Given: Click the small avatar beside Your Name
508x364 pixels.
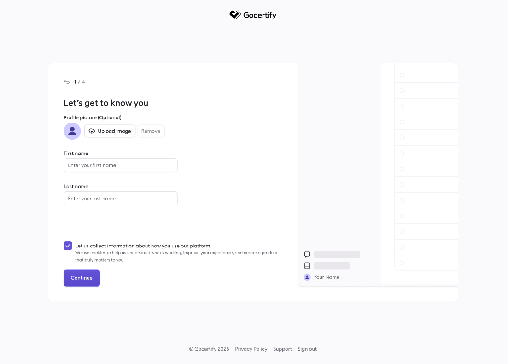Looking at the screenshot, I should click(307, 277).
